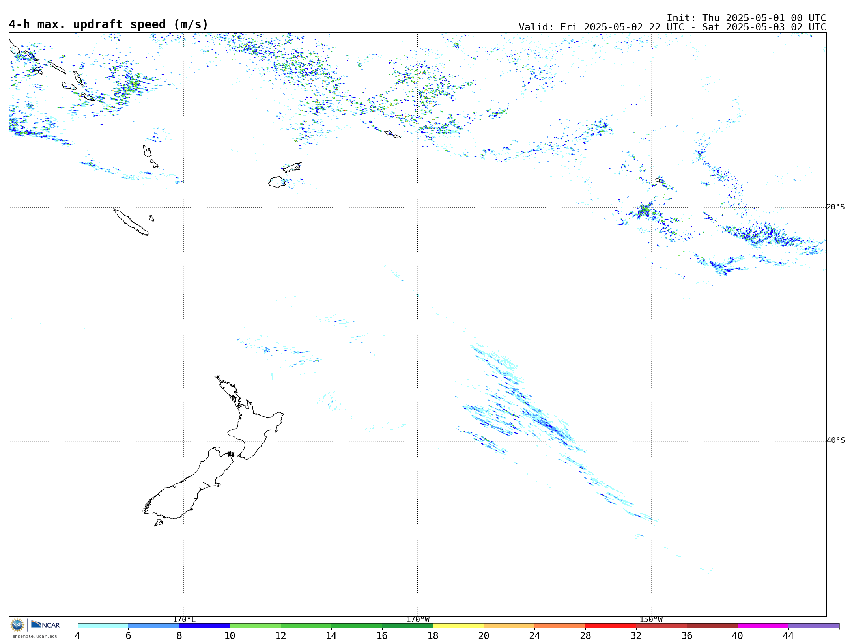Viewport: 852px width, 641px height.
Task: Select the 4-h max. updraft speed title
Action: [x=108, y=24]
